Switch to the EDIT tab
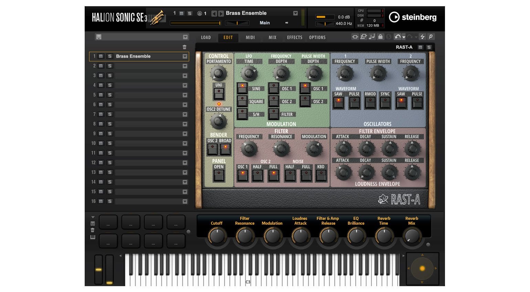Screen dimensions: 530x292 click(228, 37)
